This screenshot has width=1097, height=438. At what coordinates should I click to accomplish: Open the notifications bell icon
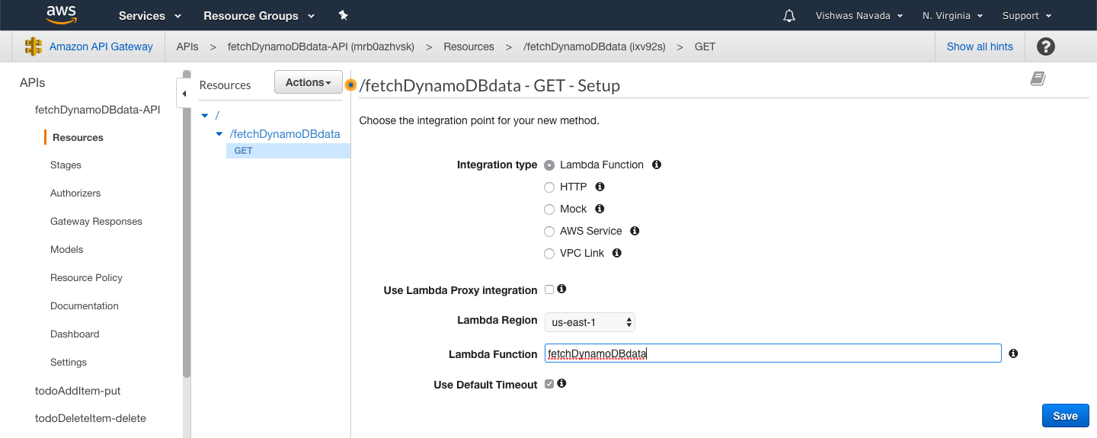click(789, 15)
